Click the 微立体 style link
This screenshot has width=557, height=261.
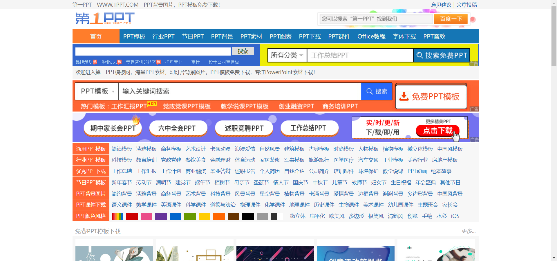click(298, 216)
